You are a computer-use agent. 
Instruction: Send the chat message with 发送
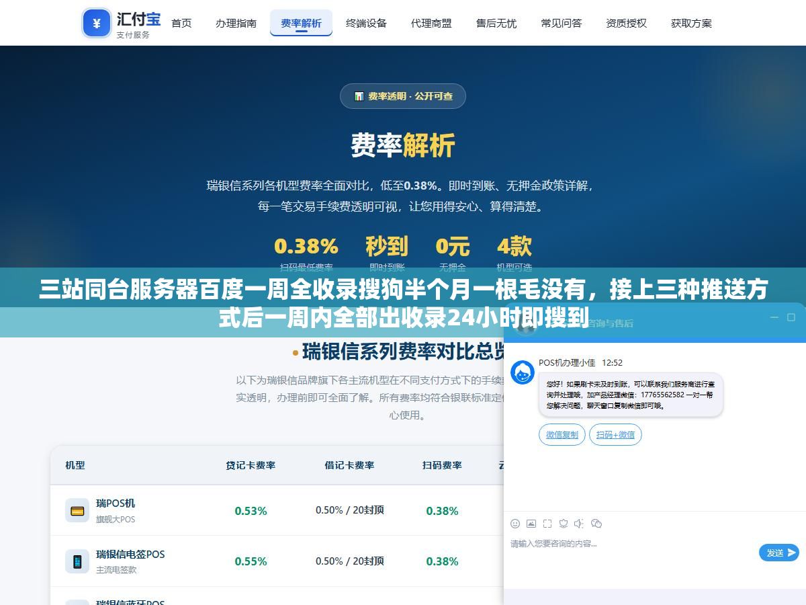click(779, 553)
